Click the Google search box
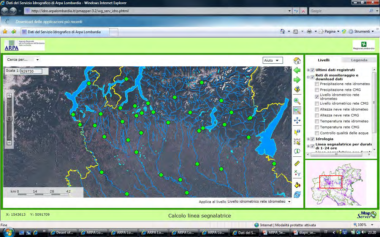This screenshot has width=380, height=237. pos(338,11)
